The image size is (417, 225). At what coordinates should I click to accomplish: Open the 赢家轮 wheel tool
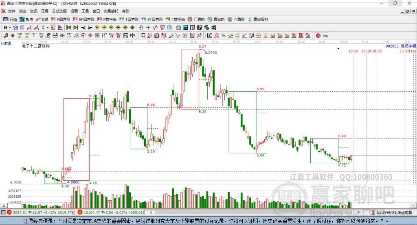tap(216, 19)
